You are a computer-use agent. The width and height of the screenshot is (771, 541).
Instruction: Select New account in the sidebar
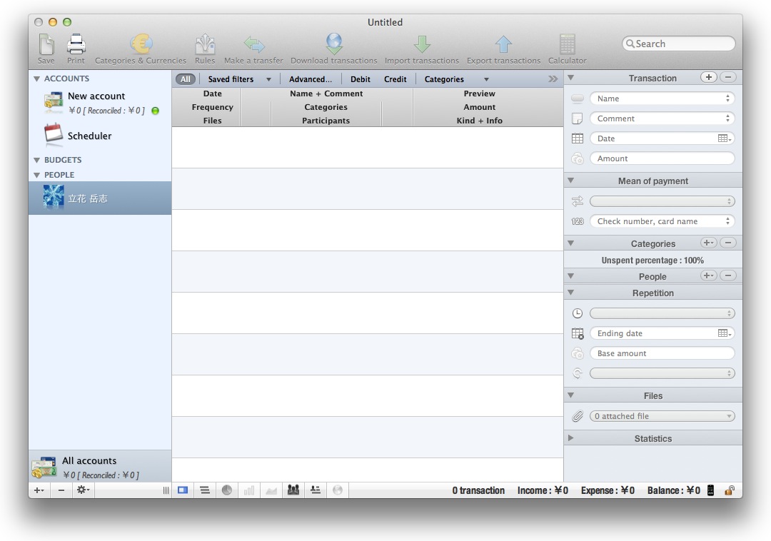96,96
